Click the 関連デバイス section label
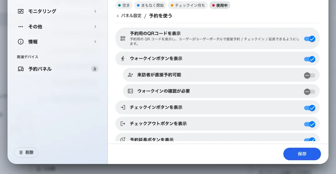 tap(28, 57)
